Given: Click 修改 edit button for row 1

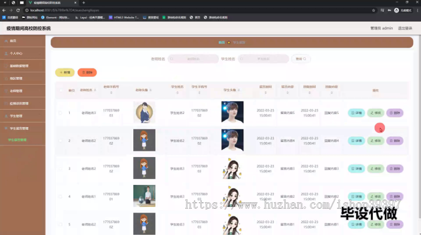Looking at the screenshot, I should [x=376, y=113].
